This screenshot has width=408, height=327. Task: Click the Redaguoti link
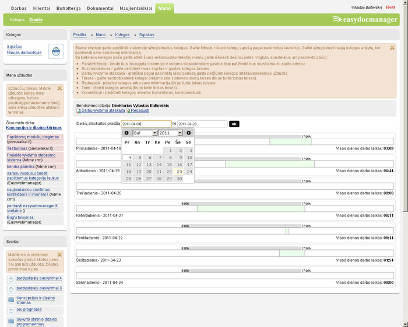point(140,110)
